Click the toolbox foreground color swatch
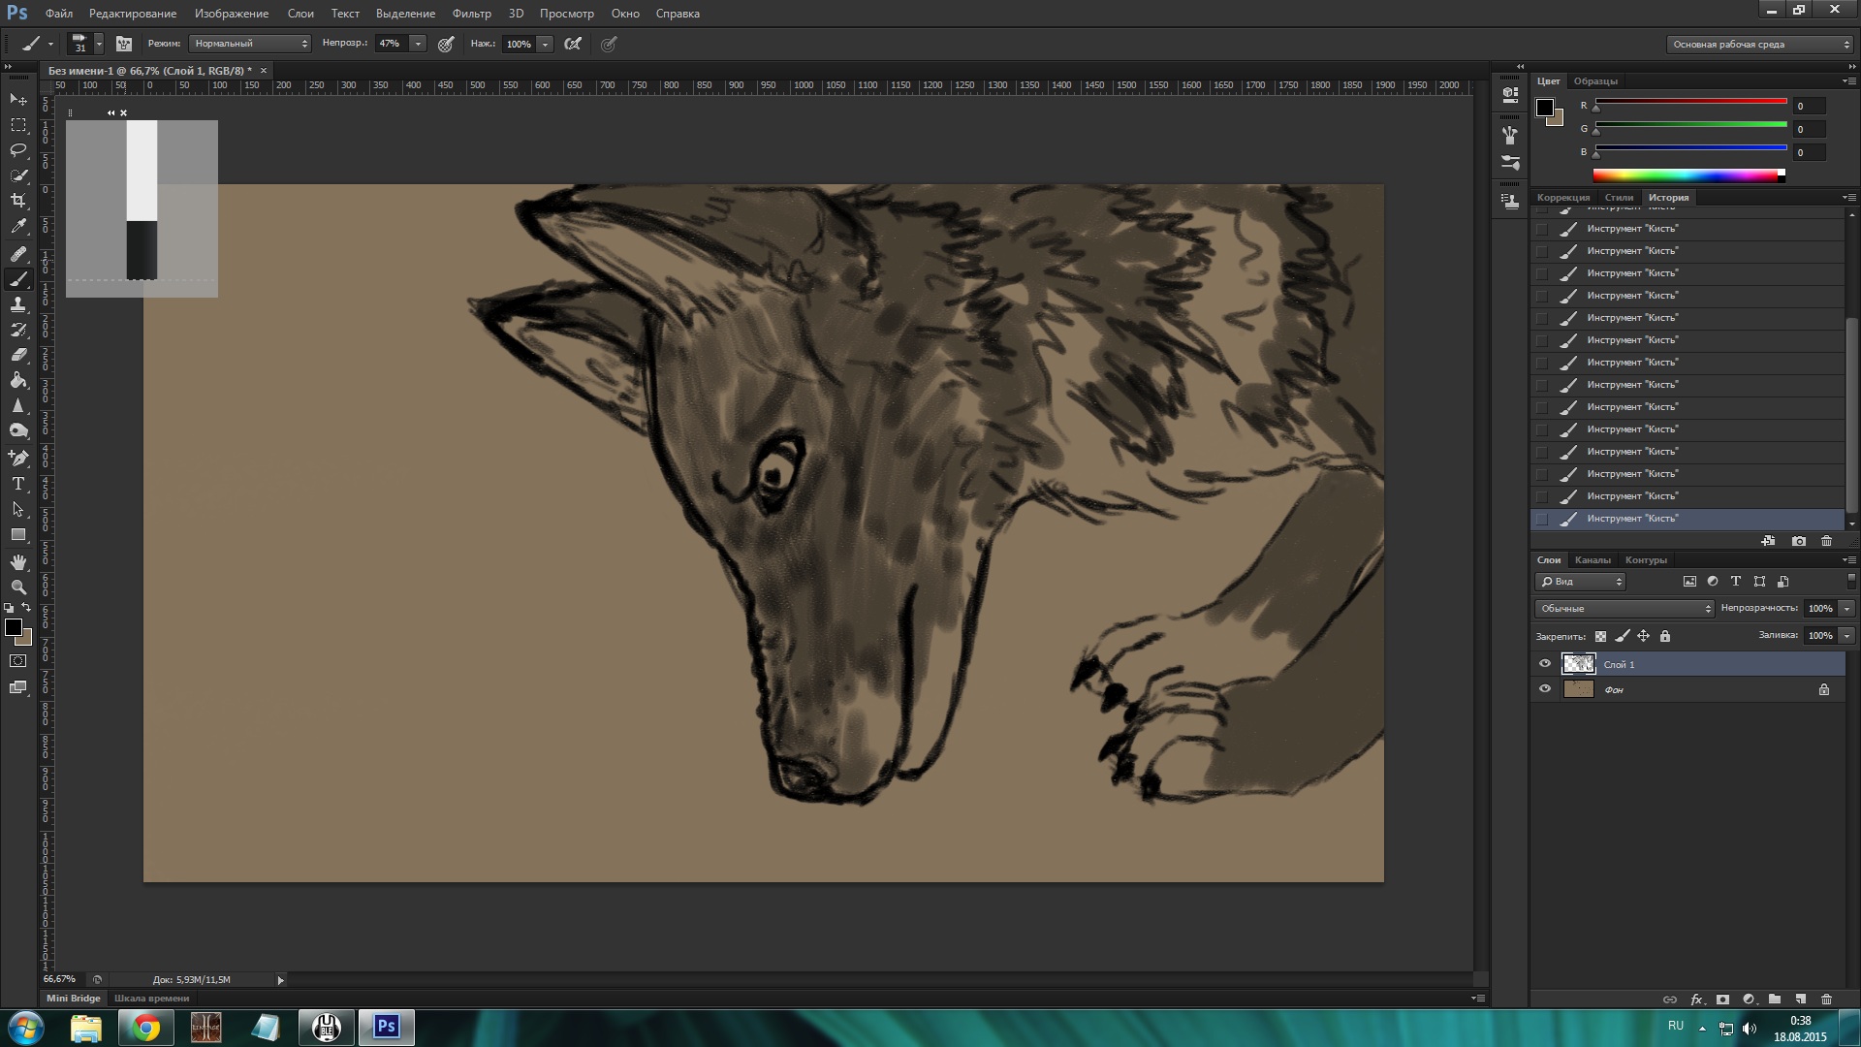The image size is (1861, 1047). (14, 627)
